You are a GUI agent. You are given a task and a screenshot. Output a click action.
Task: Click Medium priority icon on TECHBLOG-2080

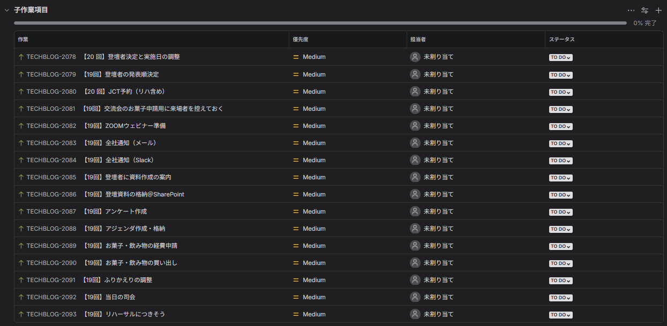[x=296, y=92]
